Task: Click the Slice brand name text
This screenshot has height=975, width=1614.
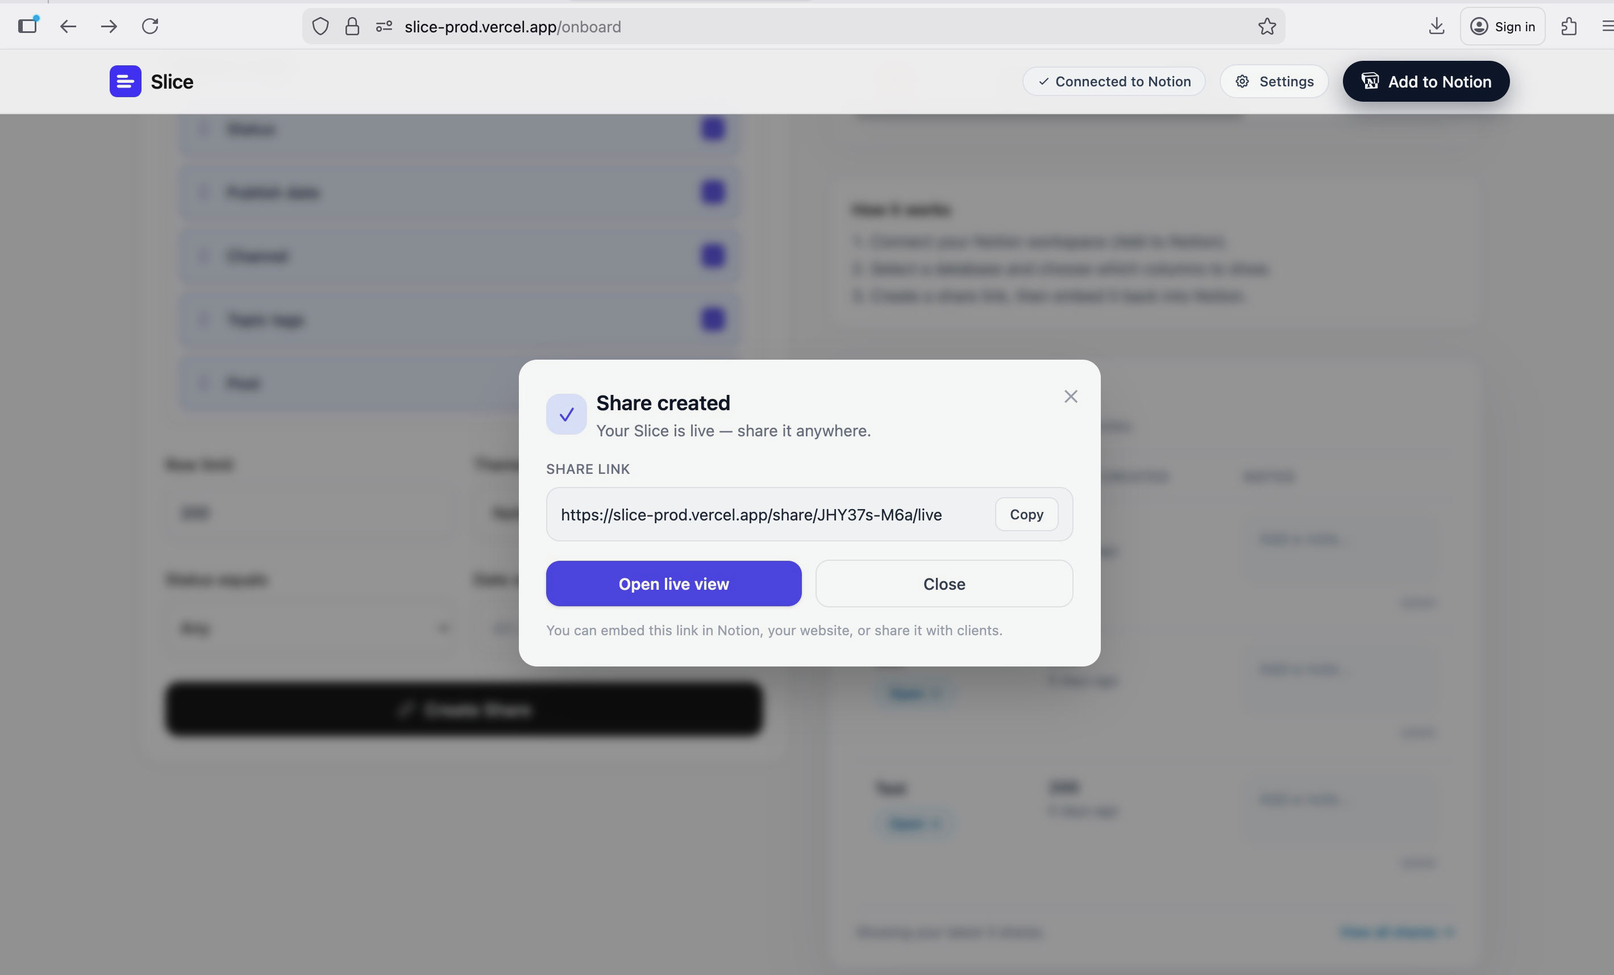Action: (172, 82)
